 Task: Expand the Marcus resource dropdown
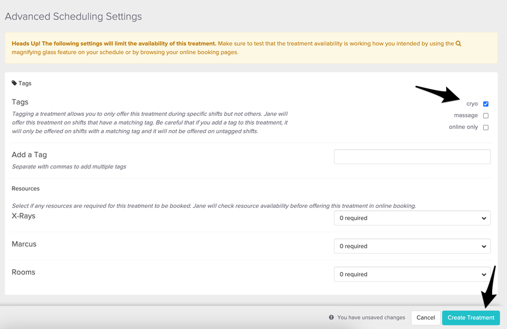click(x=412, y=246)
